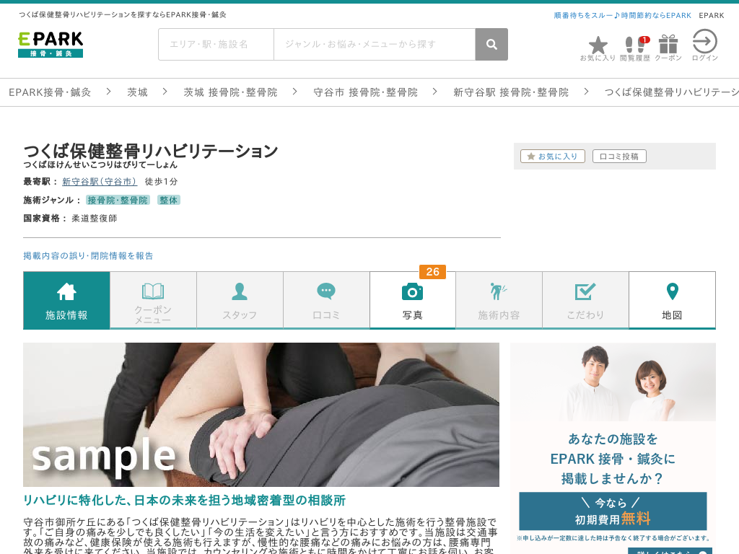Screen dimensions: 739x554
Task: Go to 新守谷駅 接骨院・整骨院 breadcrumb
Action: coord(511,92)
